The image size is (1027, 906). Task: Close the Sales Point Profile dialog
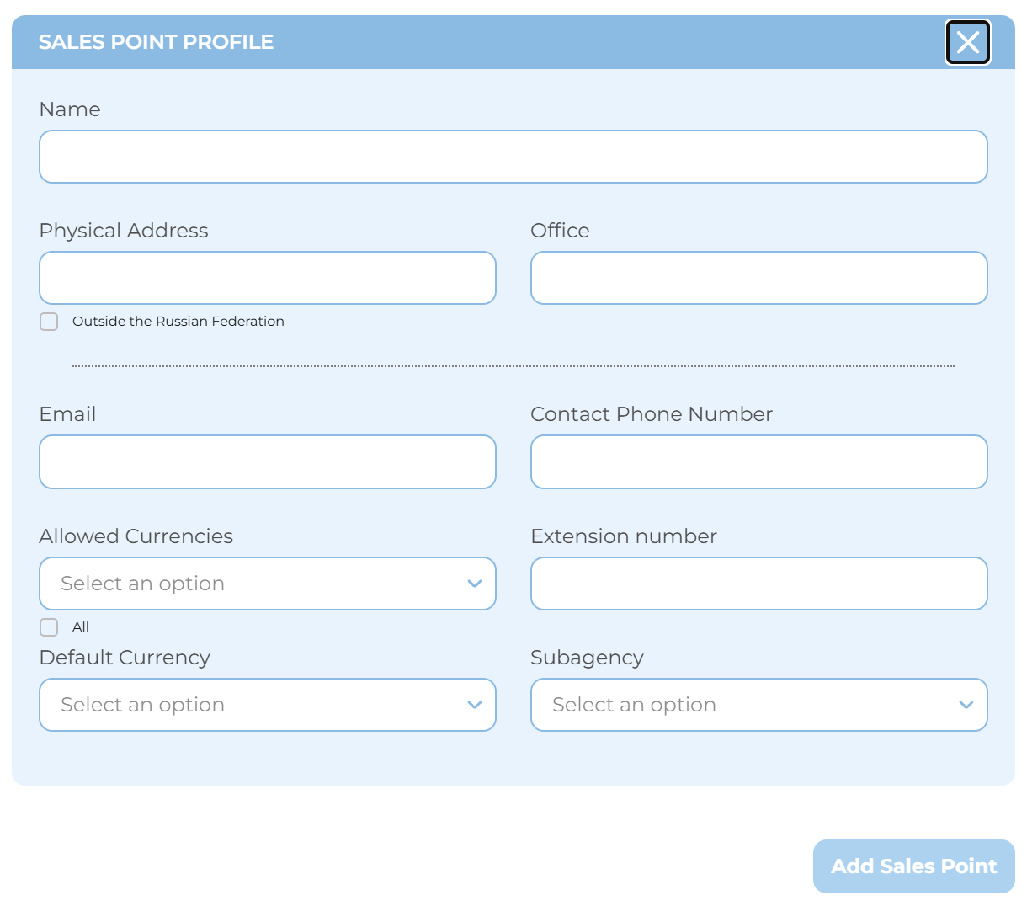coord(967,42)
